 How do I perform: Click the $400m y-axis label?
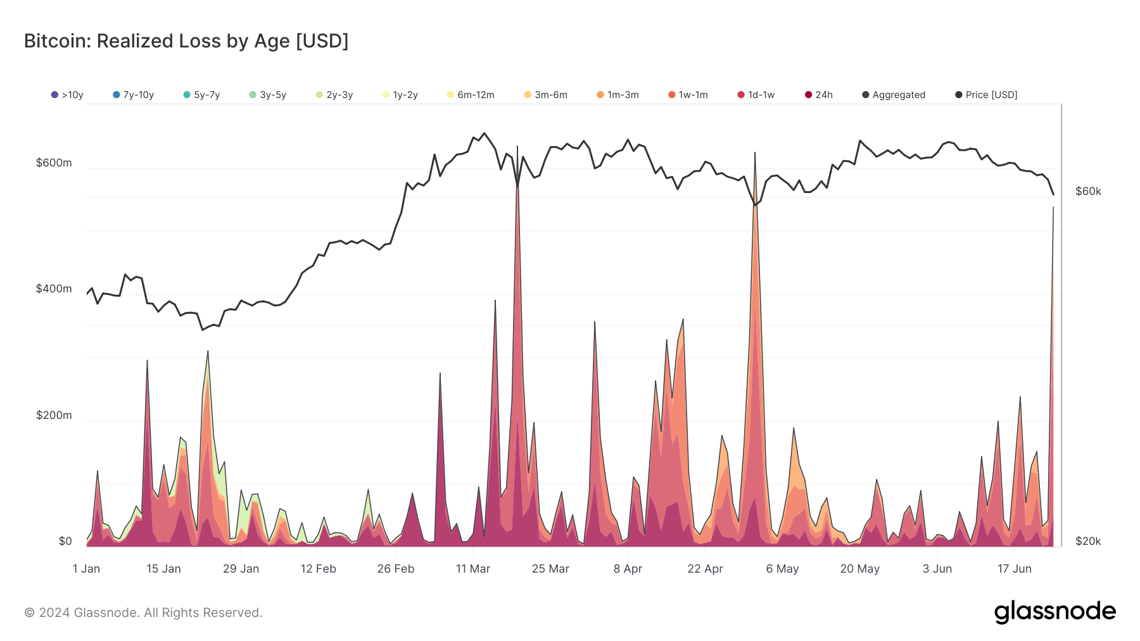click(54, 289)
